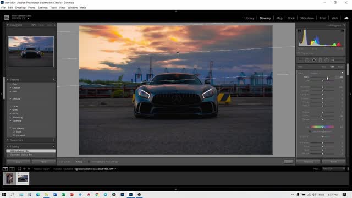Open Windows taskbar search

12,194
